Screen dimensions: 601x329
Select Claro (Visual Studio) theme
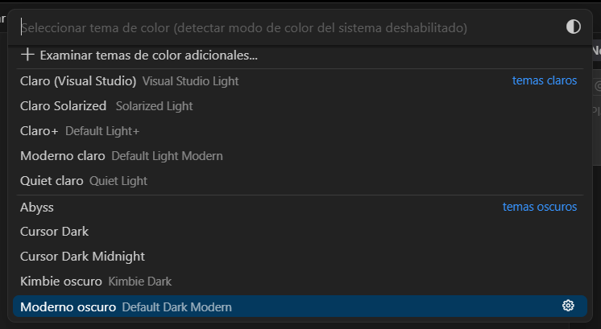click(300, 81)
